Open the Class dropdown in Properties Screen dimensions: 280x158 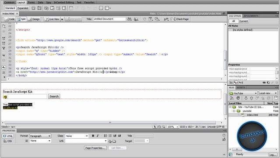(77, 136)
